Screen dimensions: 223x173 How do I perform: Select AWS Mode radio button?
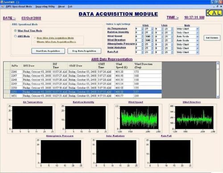coord(15,36)
